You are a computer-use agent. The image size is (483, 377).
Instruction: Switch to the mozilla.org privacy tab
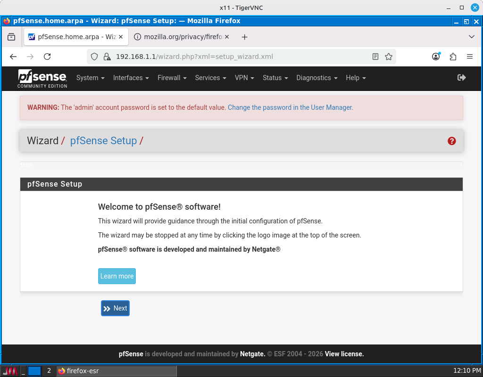coord(182,37)
